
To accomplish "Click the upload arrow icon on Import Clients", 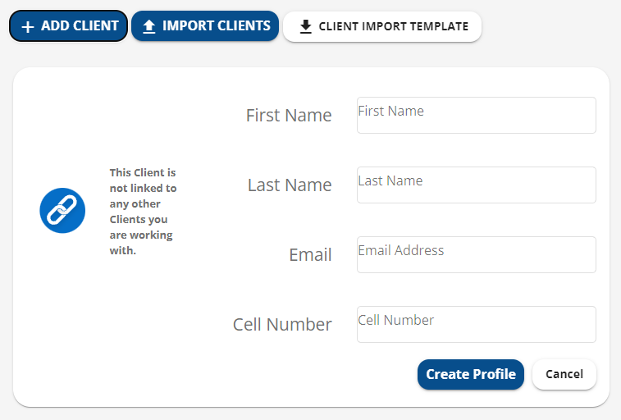I will pyautogui.click(x=149, y=26).
